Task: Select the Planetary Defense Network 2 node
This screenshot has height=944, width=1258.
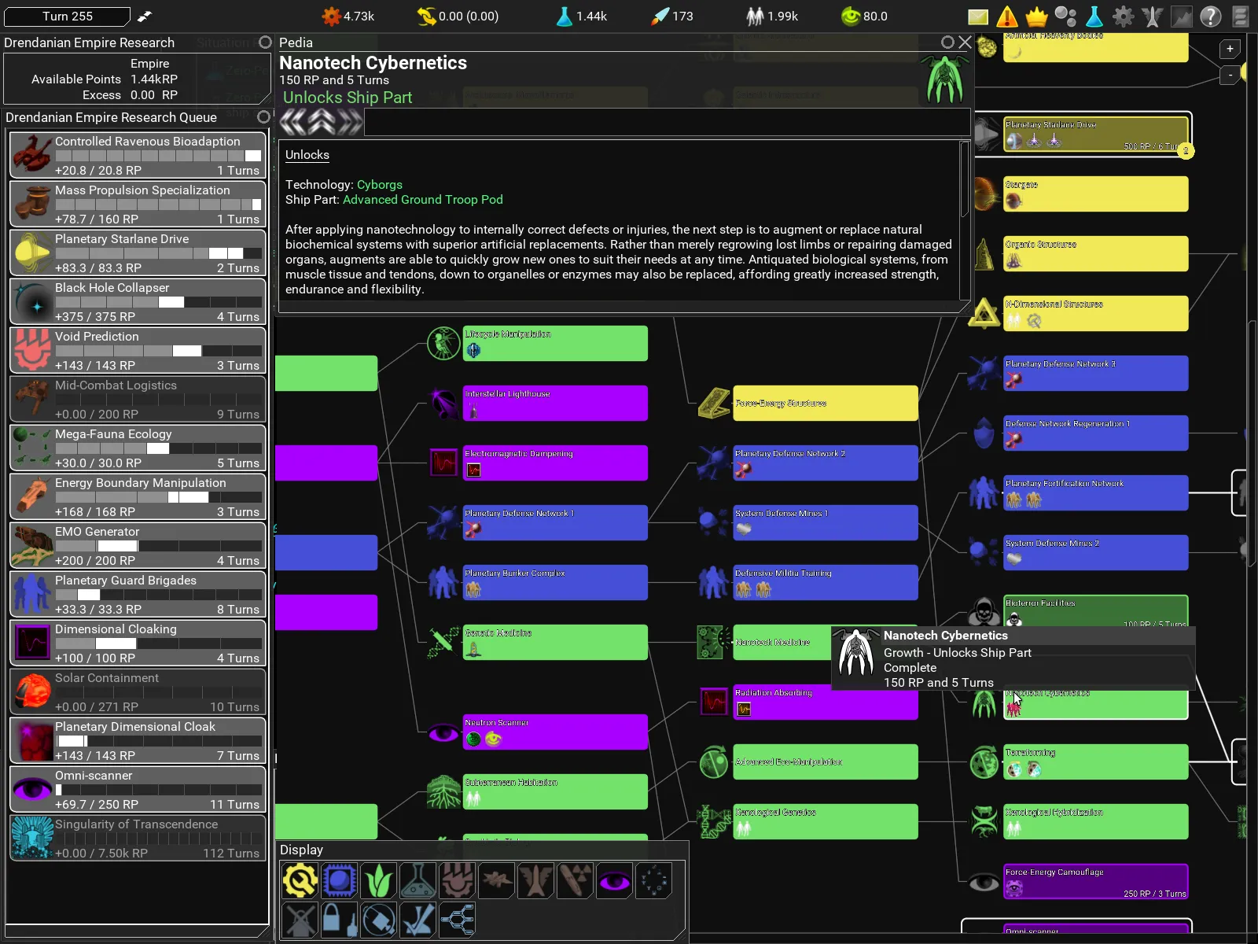Action: pos(826,463)
